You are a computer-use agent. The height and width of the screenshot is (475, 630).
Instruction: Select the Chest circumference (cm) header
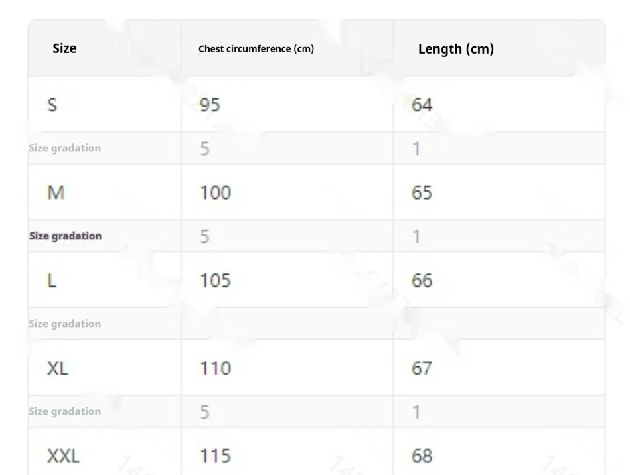[256, 49]
